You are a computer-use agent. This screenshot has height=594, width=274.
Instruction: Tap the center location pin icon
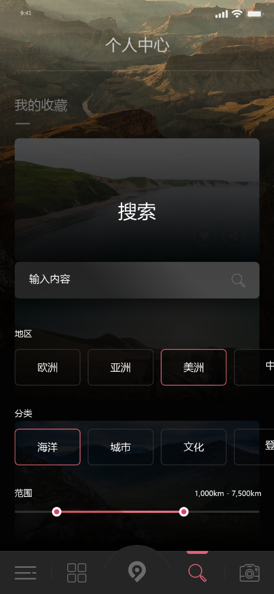137,572
